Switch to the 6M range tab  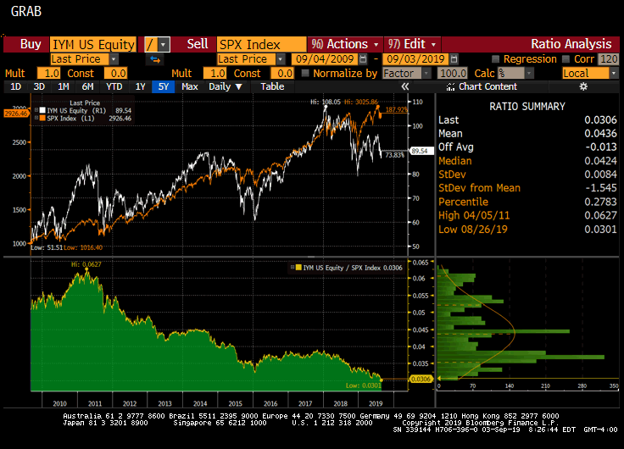tap(87, 86)
